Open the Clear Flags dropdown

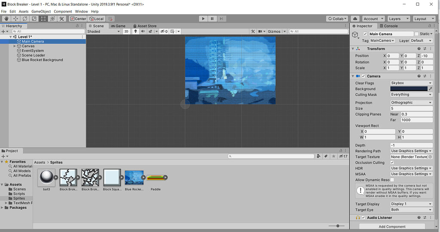click(411, 83)
